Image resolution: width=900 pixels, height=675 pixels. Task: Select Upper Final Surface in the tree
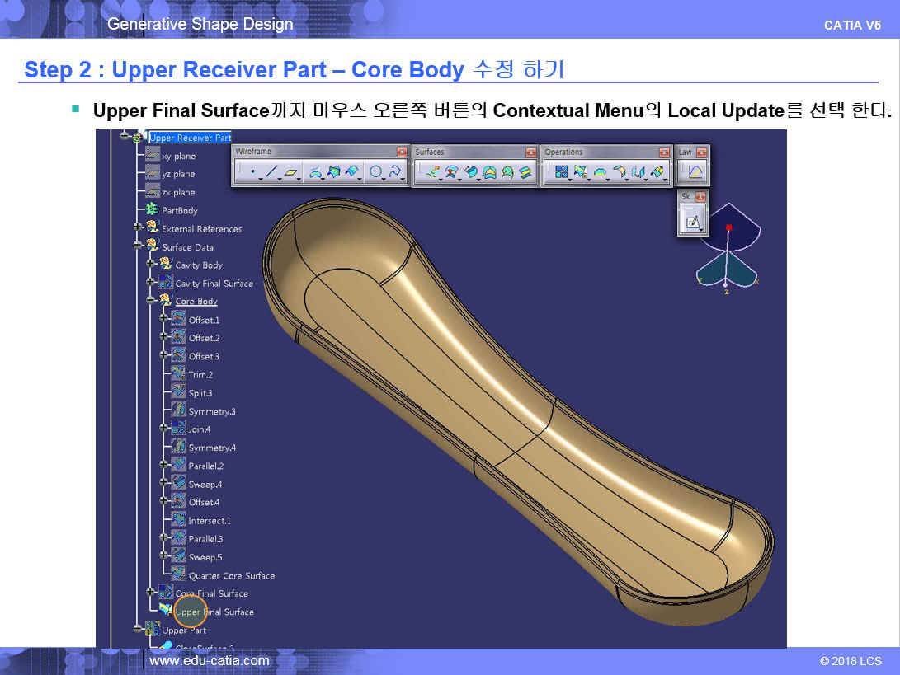click(214, 612)
